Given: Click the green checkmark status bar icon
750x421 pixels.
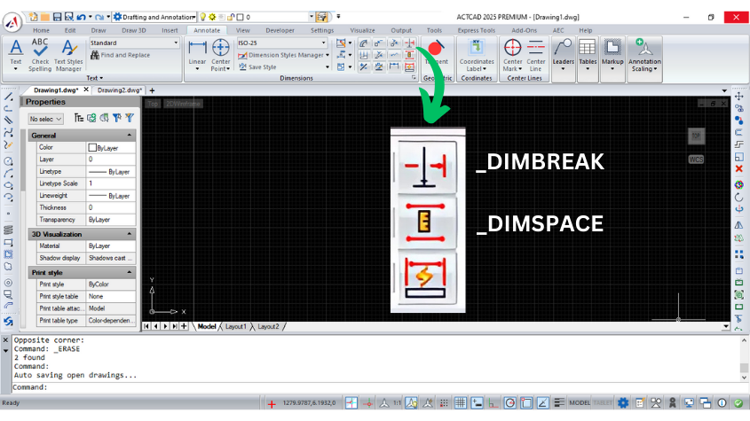Looking at the screenshot, I should (738, 403).
